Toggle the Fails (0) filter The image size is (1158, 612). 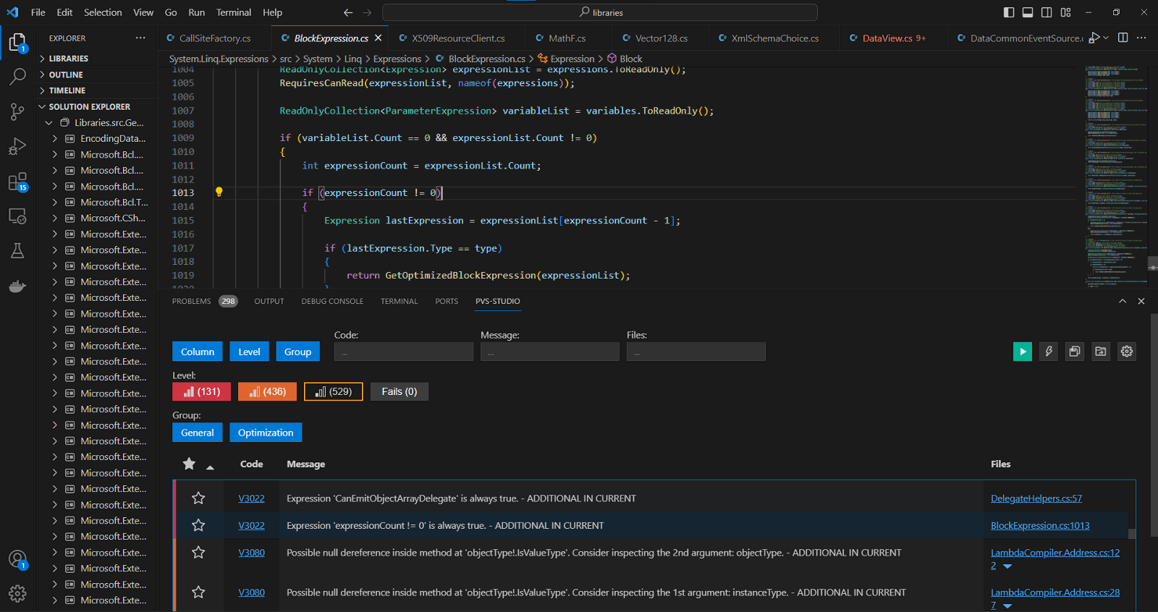(x=399, y=391)
